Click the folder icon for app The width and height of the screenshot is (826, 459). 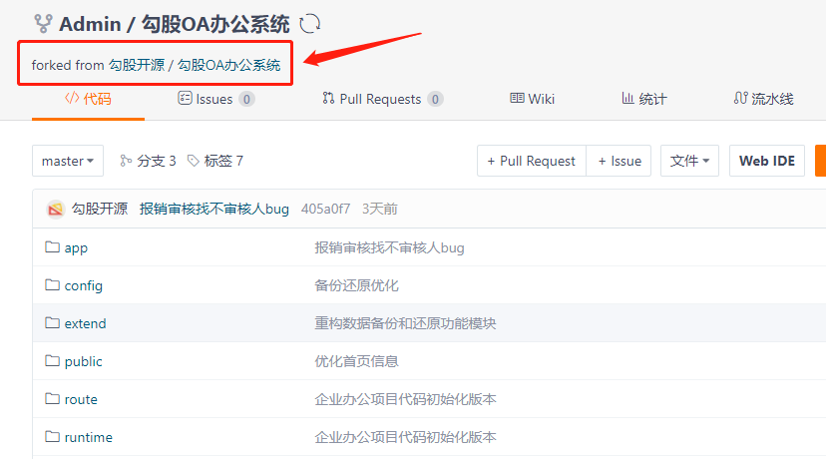pos(52,246)
